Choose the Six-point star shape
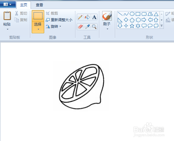Screen dimensions: 174x141 tap(138, 26)
